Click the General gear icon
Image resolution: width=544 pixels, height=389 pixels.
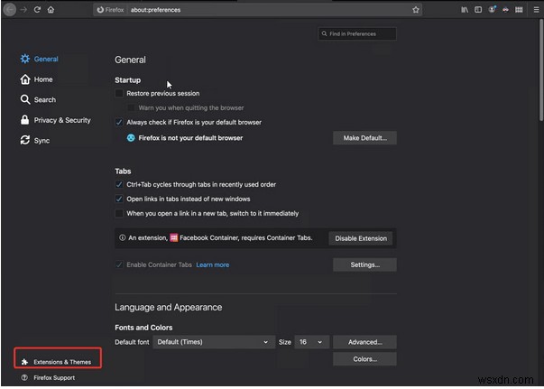(25, 59)
